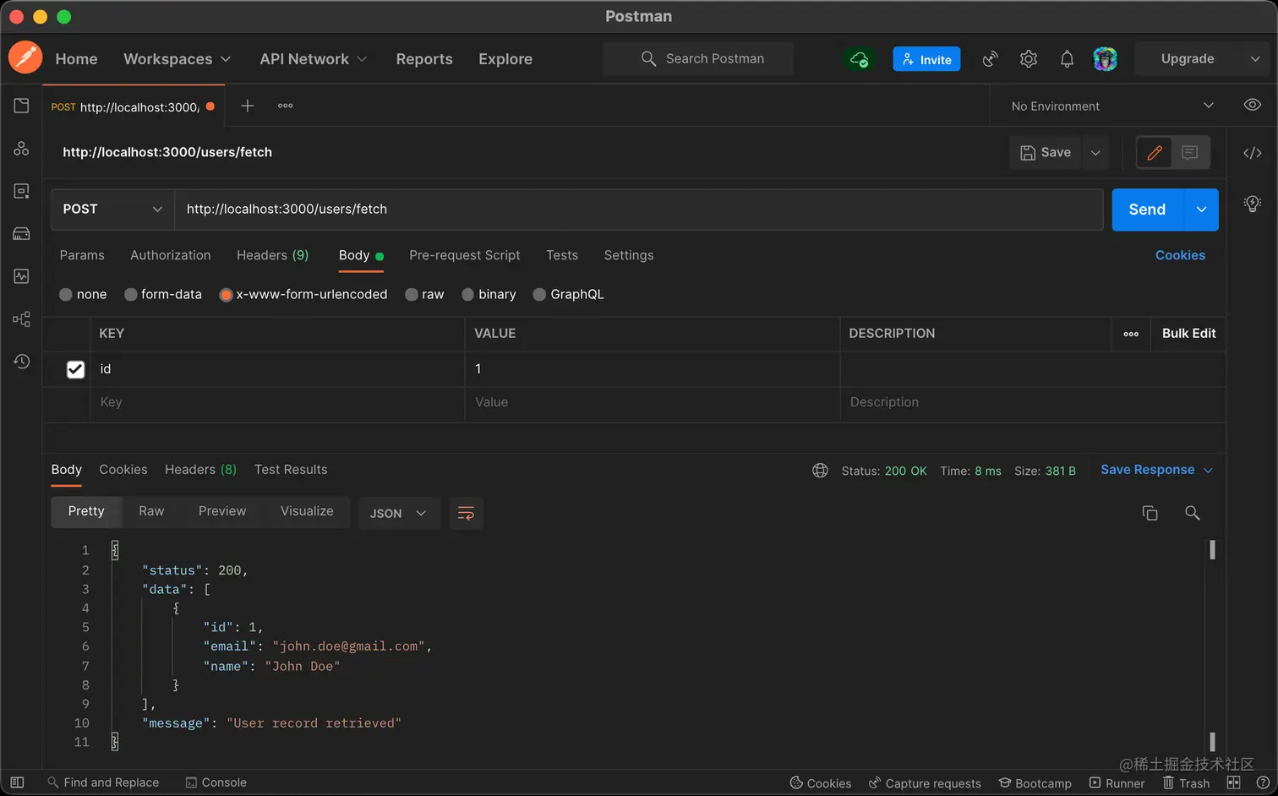1278x796 pixels.
Task: Open the No Environment dropdown
Action: point(1107,106)
